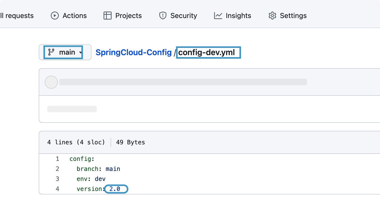Click the Projects table icon
The height and width of the screenshot is (211, 380).
108,16
